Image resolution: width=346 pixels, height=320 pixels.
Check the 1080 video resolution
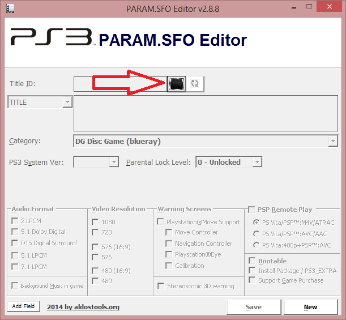click(x=95, y=222)
